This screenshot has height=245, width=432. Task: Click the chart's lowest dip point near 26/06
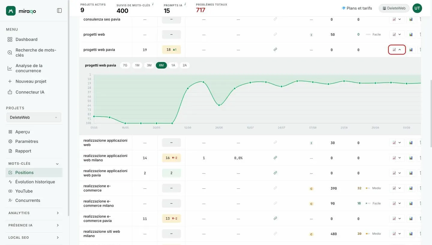(219, 105)
